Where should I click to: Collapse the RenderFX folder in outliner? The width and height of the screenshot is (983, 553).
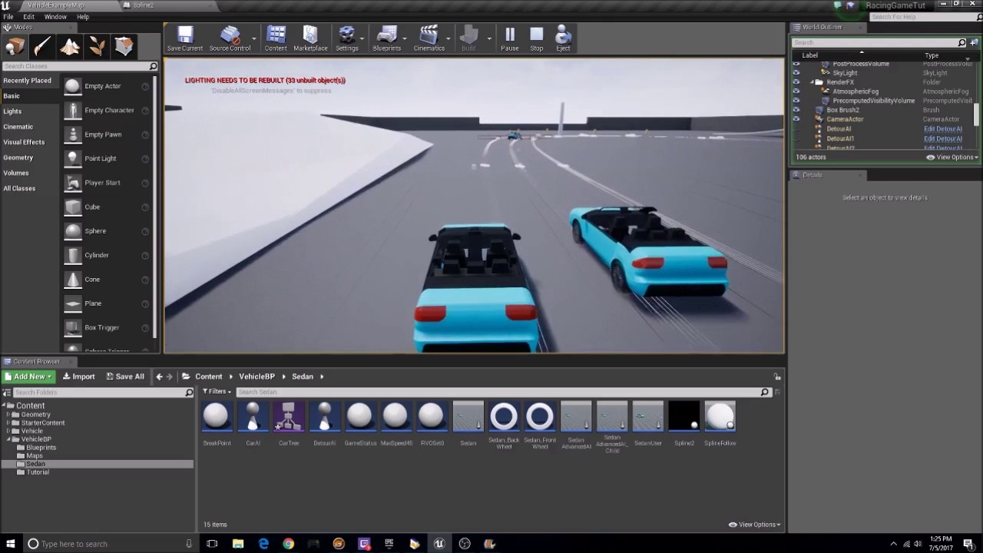(812, 82)
